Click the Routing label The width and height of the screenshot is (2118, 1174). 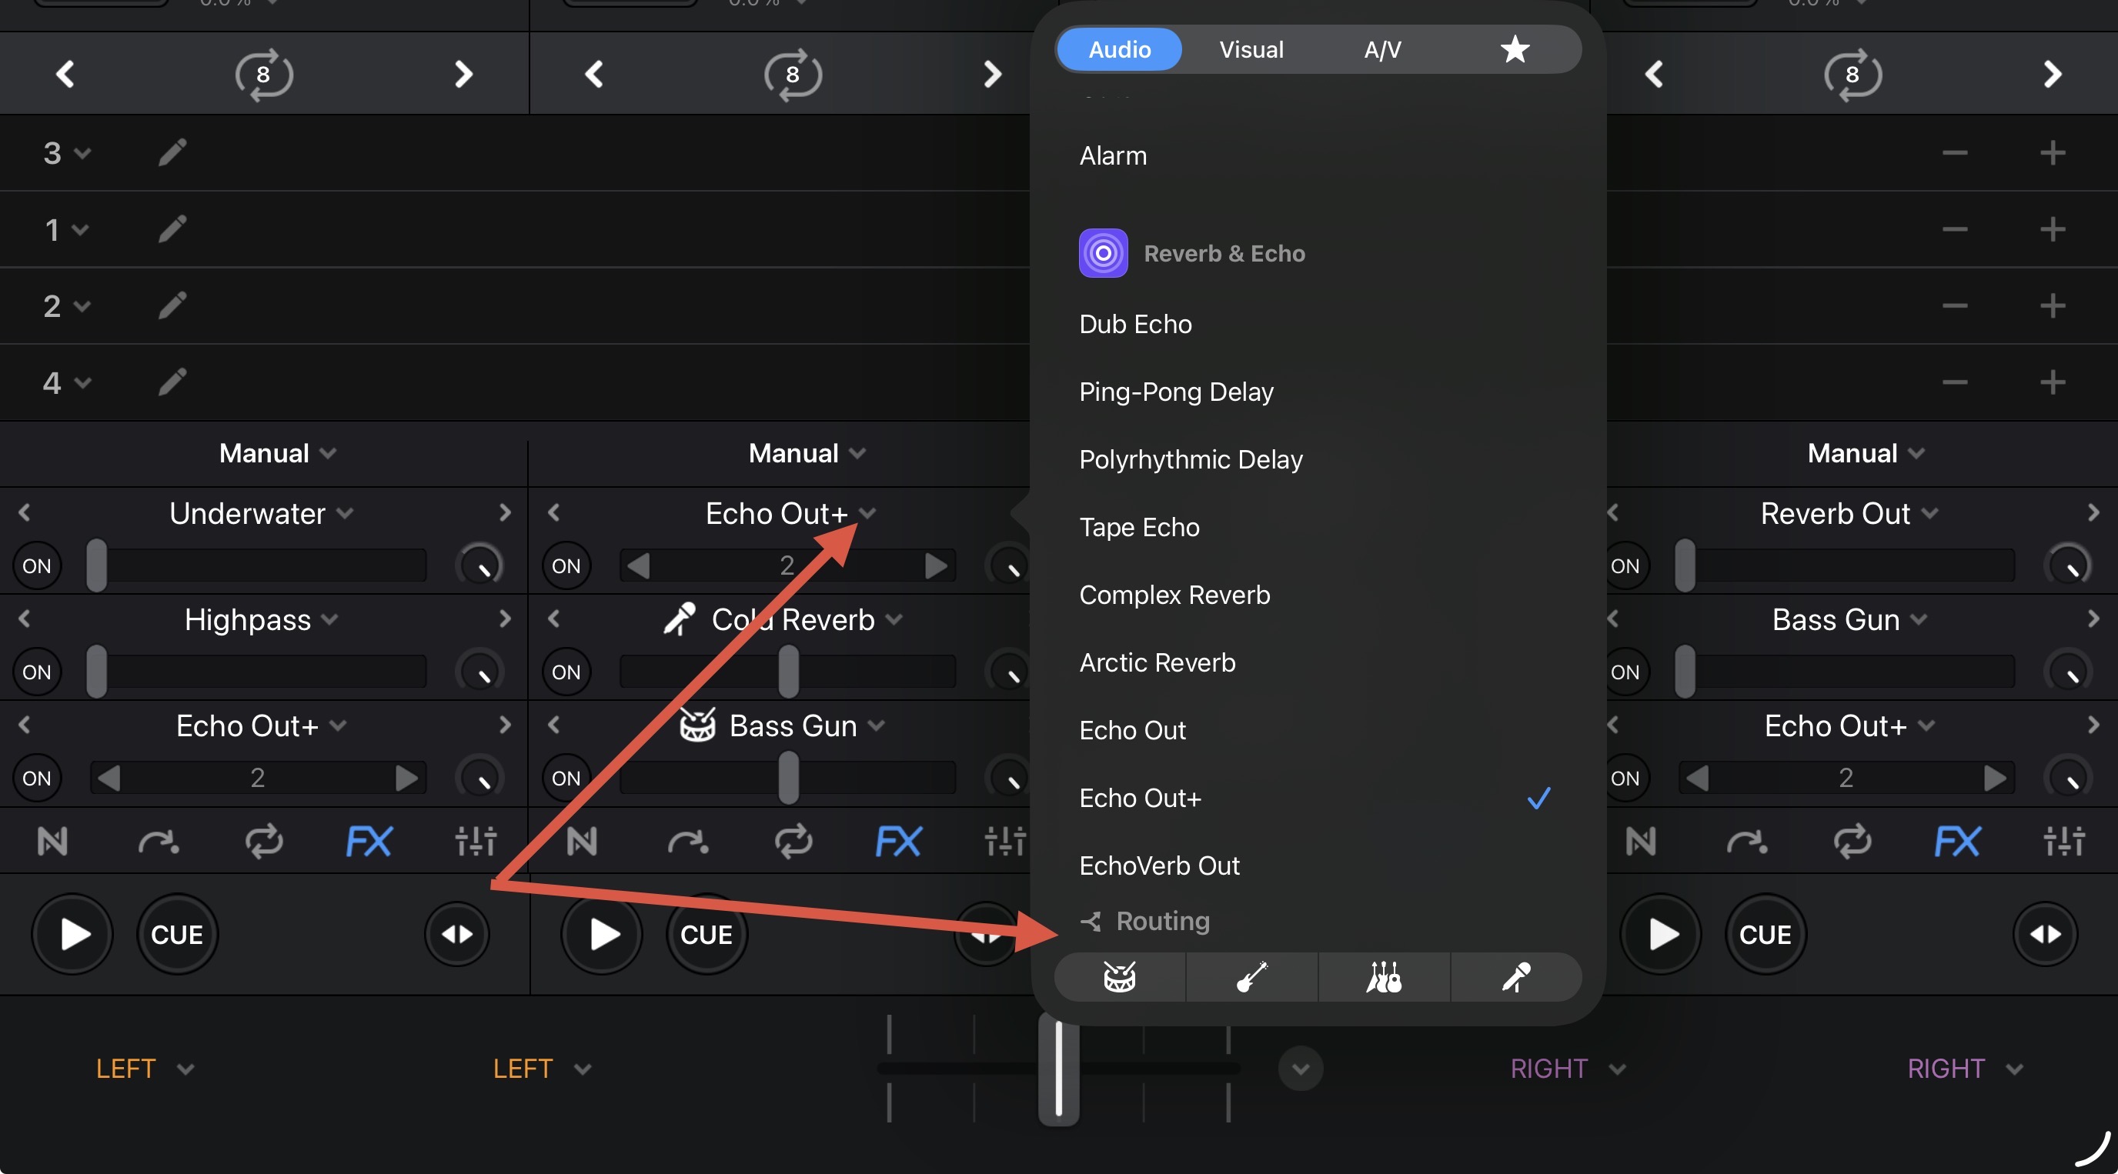coord(1162,921)
